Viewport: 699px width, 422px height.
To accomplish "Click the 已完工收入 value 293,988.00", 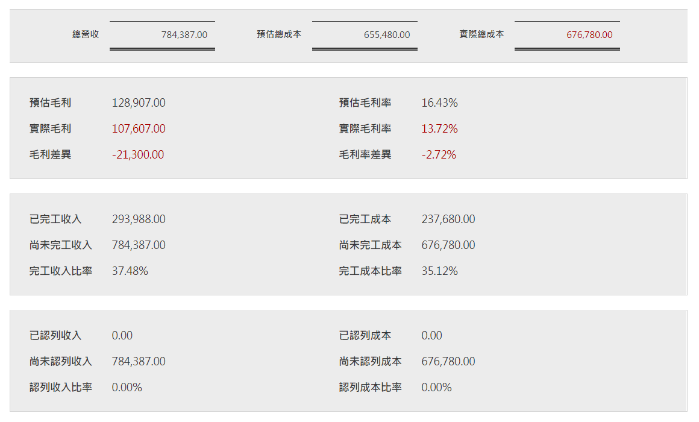I will [x=139, y=219].
